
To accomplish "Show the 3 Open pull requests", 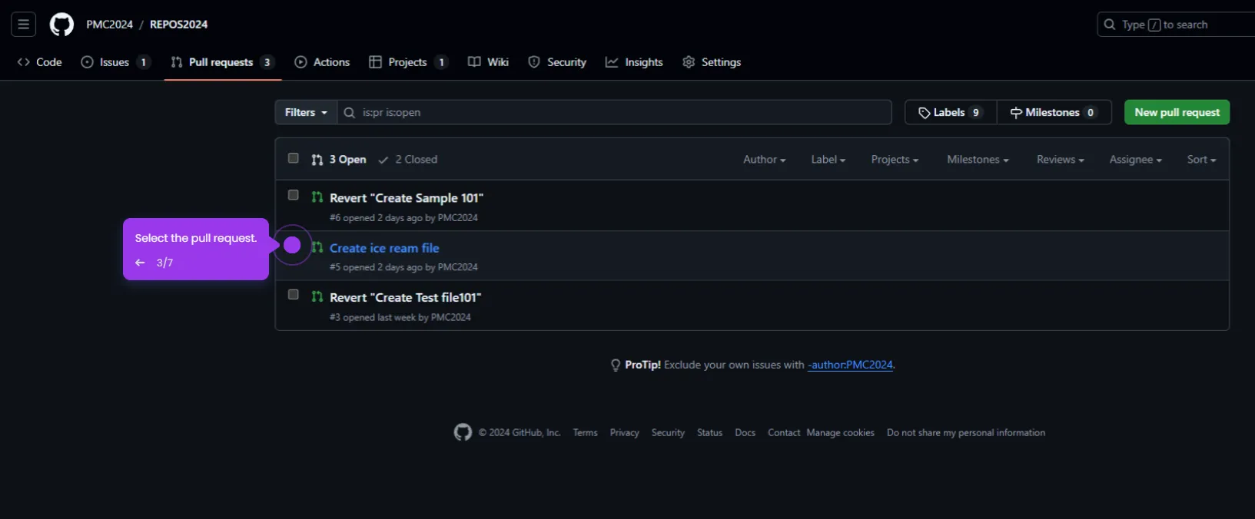I will tap(339, 160).
